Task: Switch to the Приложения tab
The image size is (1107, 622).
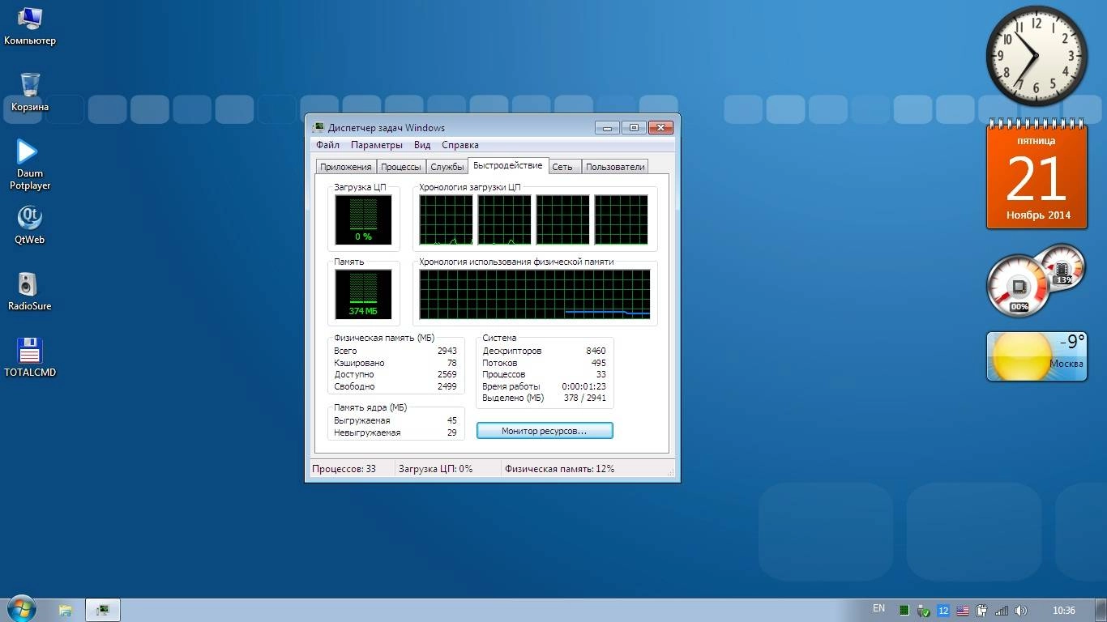Action: [x=345, y=167]
